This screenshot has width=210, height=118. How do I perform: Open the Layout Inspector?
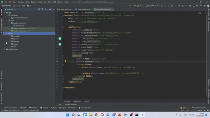click(x=199, y=108)
